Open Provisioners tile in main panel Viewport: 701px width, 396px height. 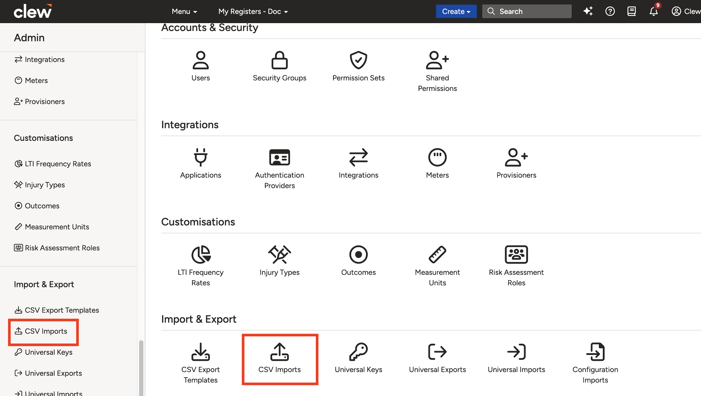(516, 163)
